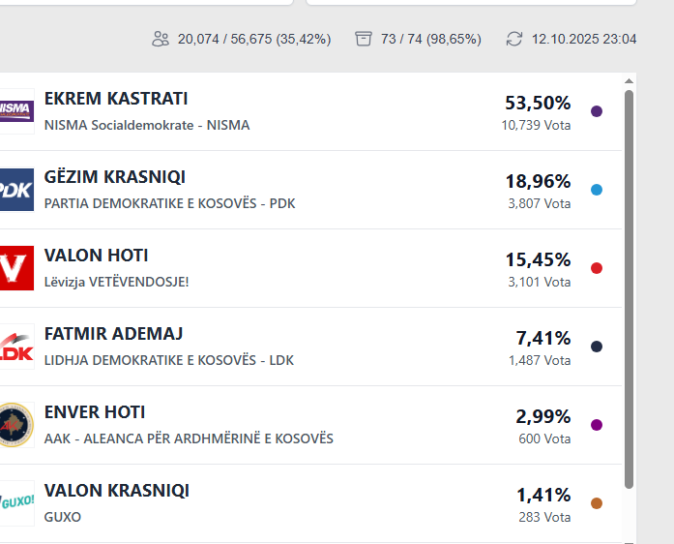This screenshot has height=544, width=674.
Task: Click the voter turnout people icon
Action: (161, 39)
